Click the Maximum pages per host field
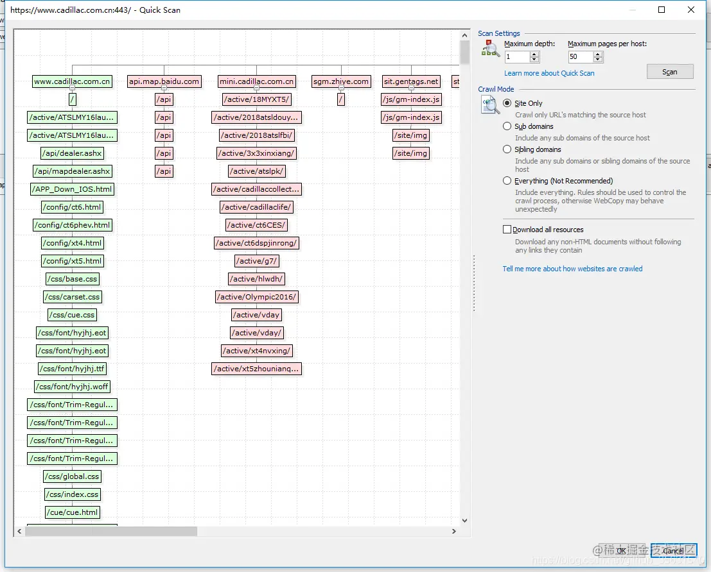 click(x=581, y=56)
